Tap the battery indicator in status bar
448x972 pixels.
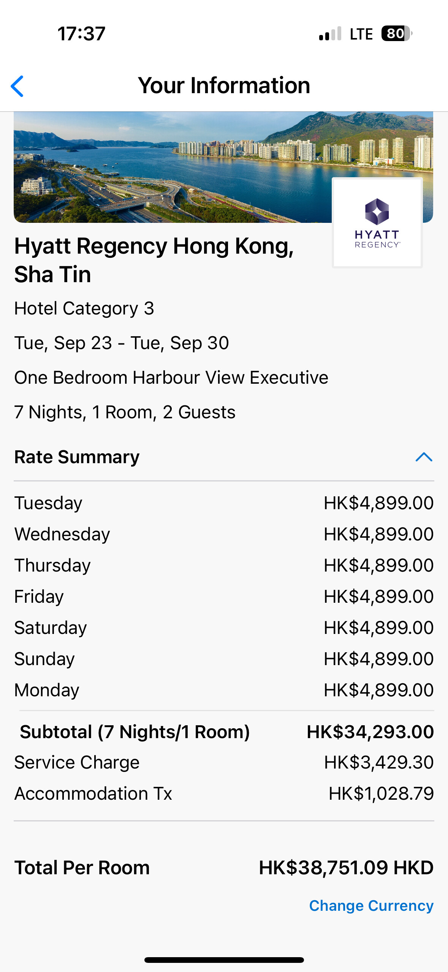click(396, 33)
